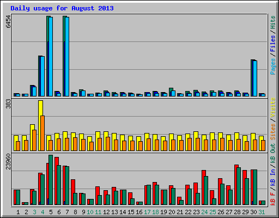This screenshot has width=279, height=218.
Task: Click the Hits legend label
Action: [272, 22]
